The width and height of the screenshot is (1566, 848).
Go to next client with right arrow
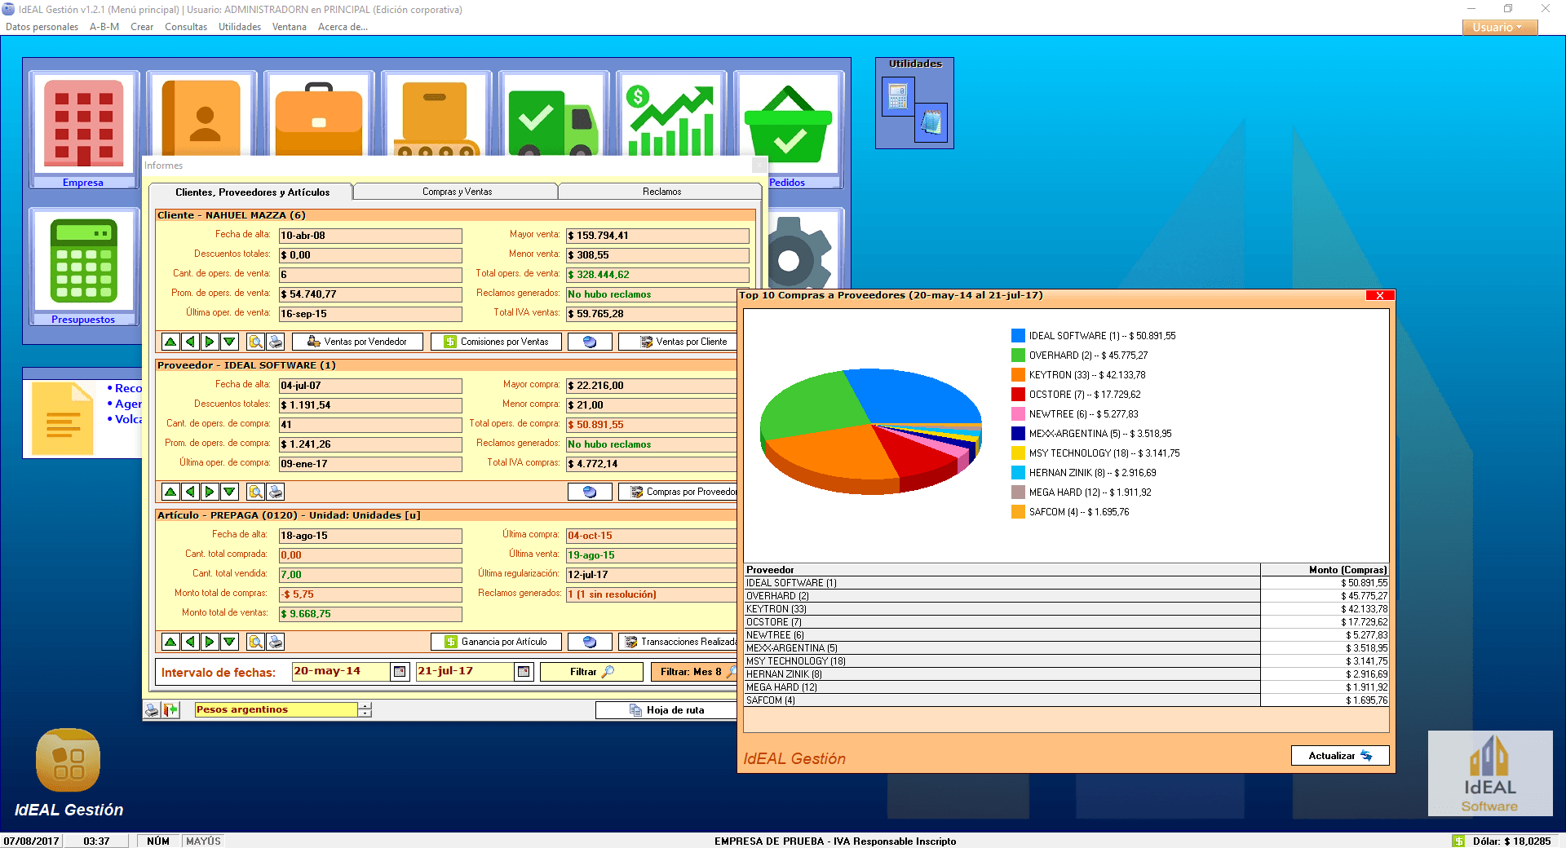click(210, 342)
